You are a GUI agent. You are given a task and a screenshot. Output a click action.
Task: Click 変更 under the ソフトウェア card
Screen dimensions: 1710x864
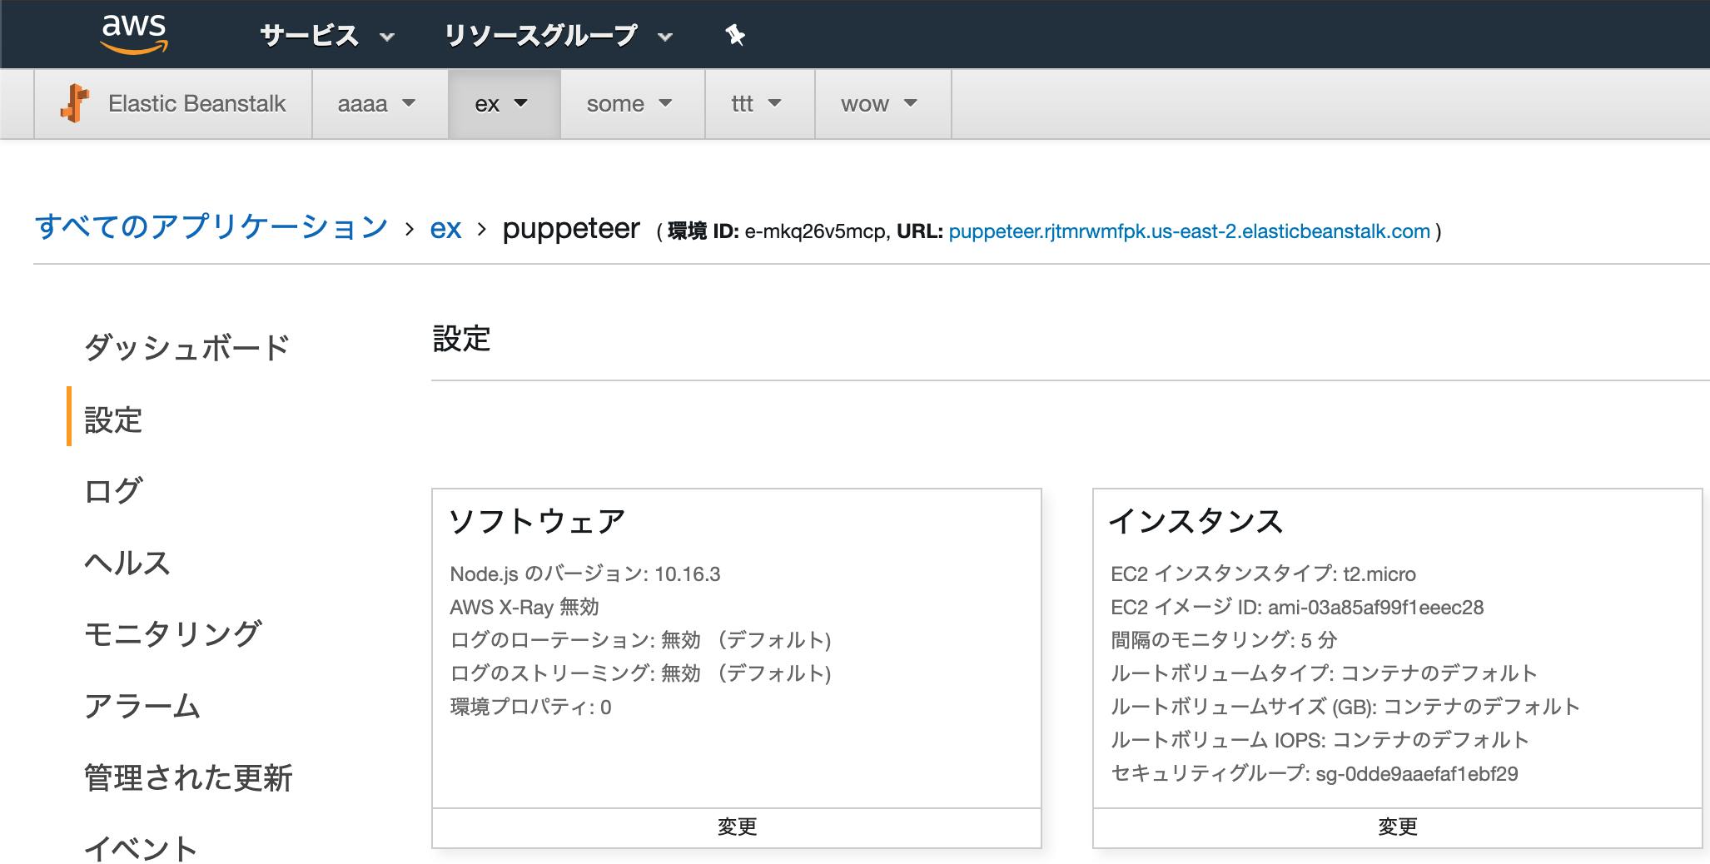(x=737, y=827)
